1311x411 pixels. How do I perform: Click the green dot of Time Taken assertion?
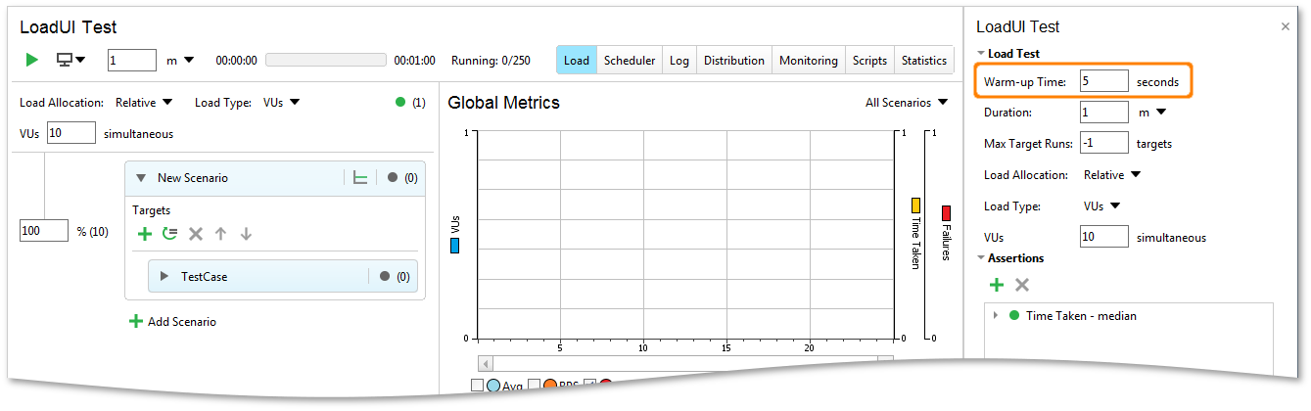pyautogui.click(x=1014, y=316)
